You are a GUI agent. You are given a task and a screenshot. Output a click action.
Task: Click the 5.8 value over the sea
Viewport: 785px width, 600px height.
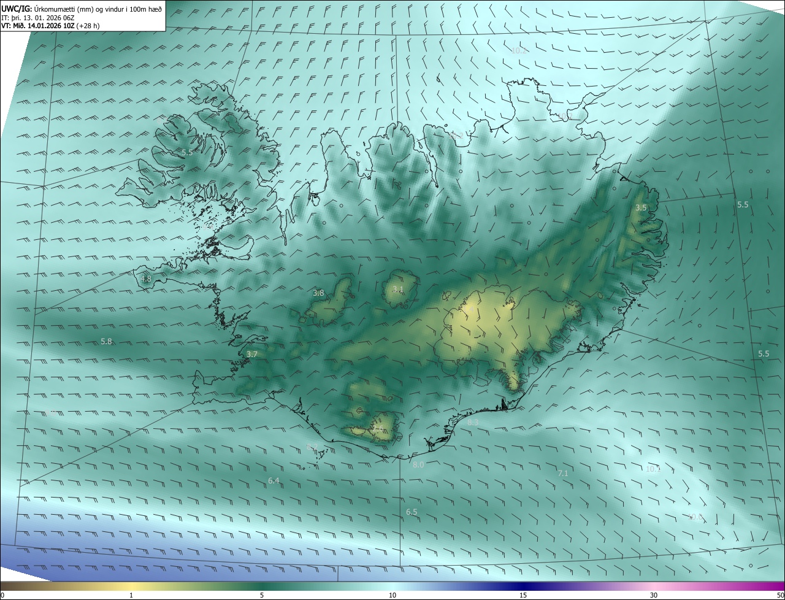[x=107, y=341]
